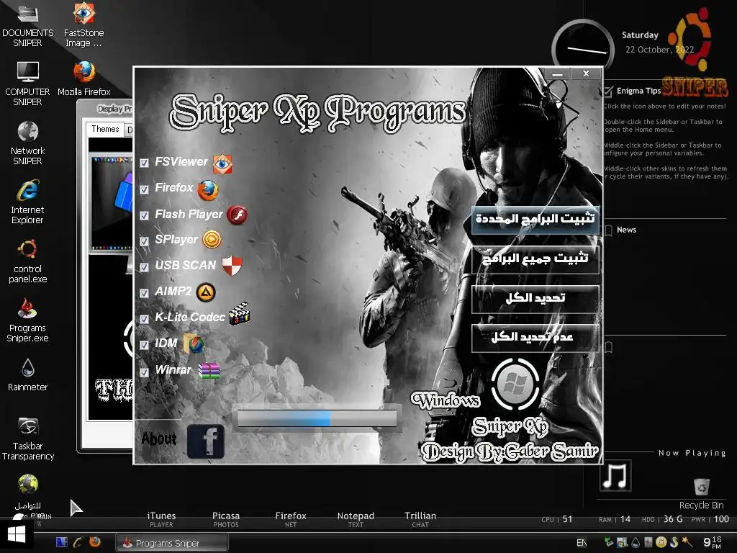Click the taskbar clock showing 9:16 PM
This screenshot has height=553, width=737.
click(x=712, y=542)
